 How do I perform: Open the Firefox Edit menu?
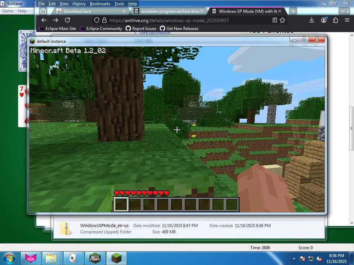coord(52,4)
